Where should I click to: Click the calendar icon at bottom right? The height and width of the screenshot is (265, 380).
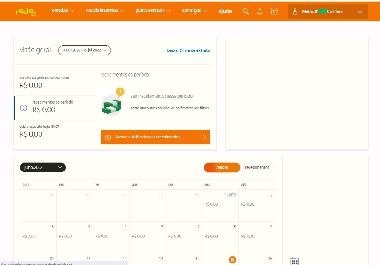(x=295, y=261)
